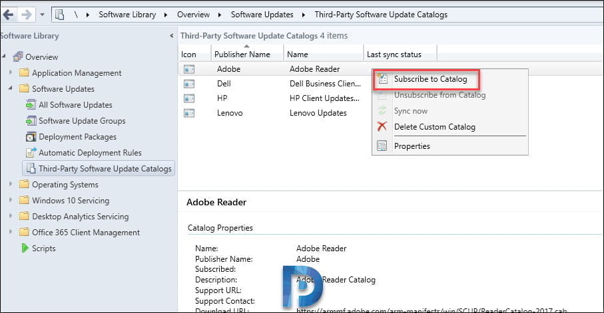The width and height of the screenshot is (604, 313).
Task: Click Third-Party Software Update Catalogs breadcrumb
Action: coord(381,15)
